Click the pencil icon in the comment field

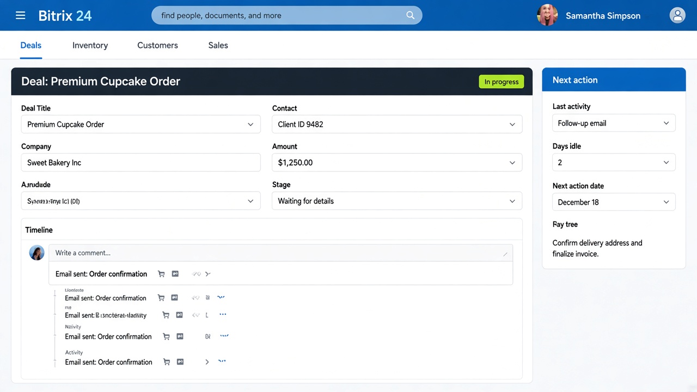505,254
